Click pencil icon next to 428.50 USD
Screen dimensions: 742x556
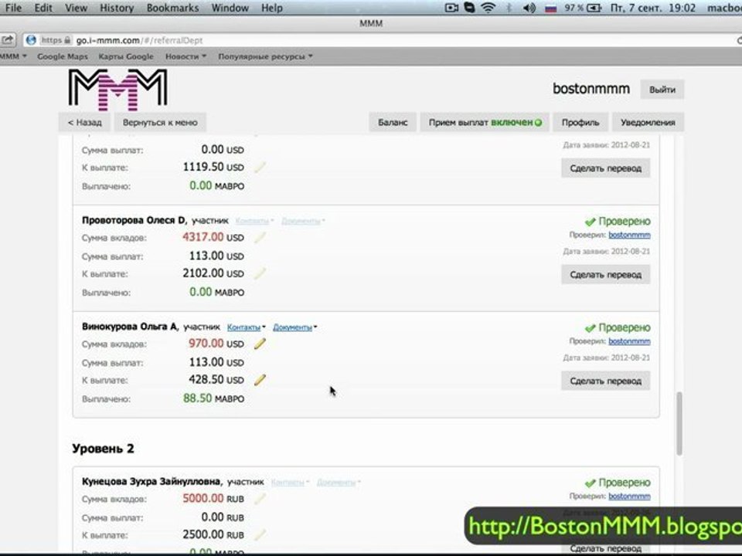[x=260, y=380]
